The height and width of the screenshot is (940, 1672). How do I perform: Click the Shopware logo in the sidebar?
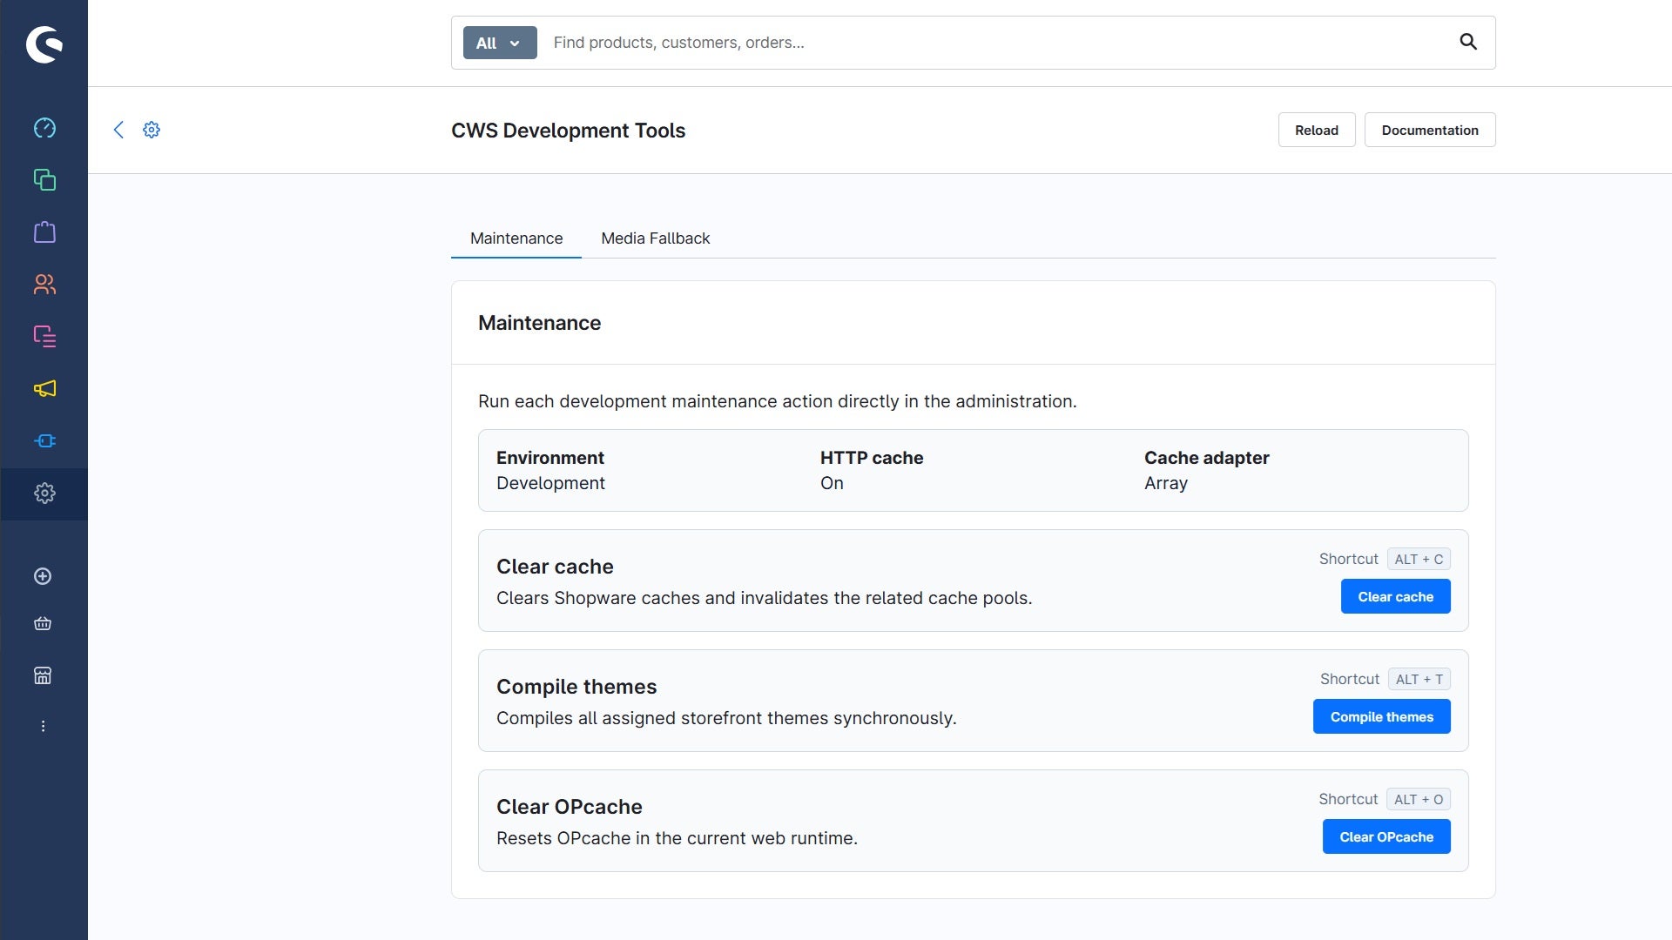[x=44, y=44]
